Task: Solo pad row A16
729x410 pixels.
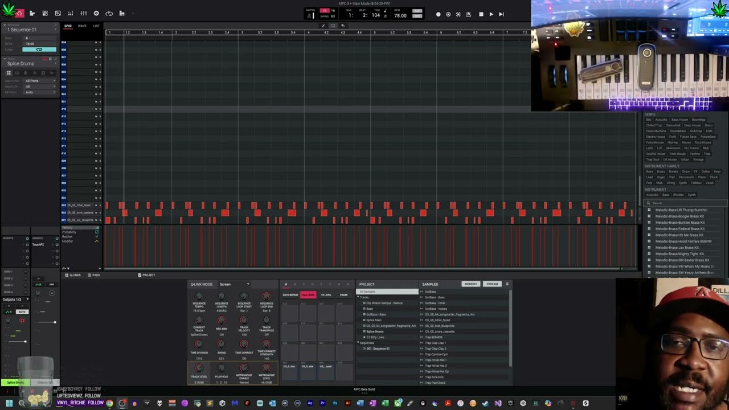Action: click(x=100, y=109)
